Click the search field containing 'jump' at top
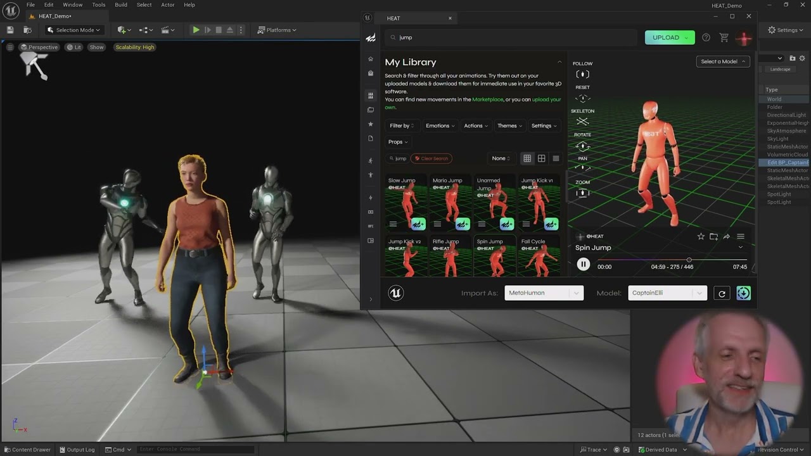Screen dimensions: 811x456 click(x=511, y=37)
